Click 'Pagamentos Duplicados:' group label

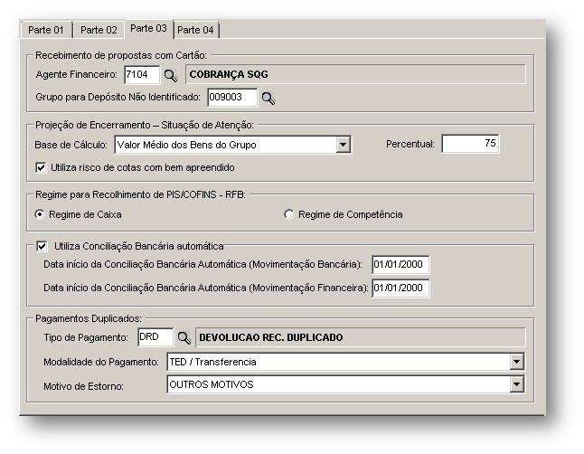(89, 318)
